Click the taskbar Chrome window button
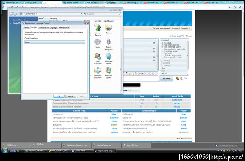245x161 pixels. coord(58,151)
